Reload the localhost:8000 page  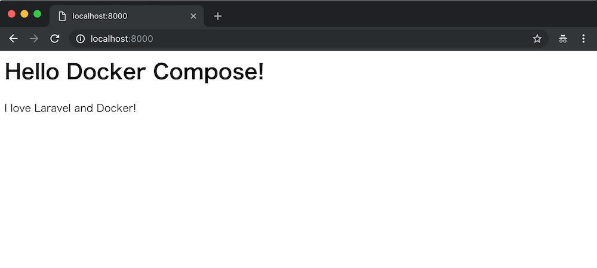pyautogui.click(x=55, y=38)
